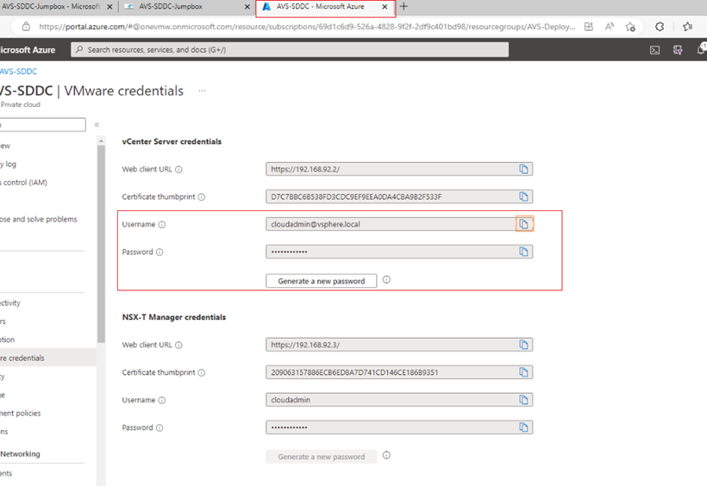Show info for NSX-T Username
The width and height of the screenshot is (707, 486).
point(162,401)
